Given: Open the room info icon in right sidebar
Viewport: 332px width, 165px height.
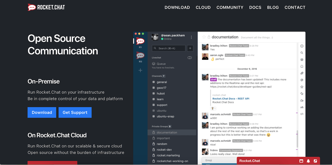Looking at the screenshot, I should (302, 46).
